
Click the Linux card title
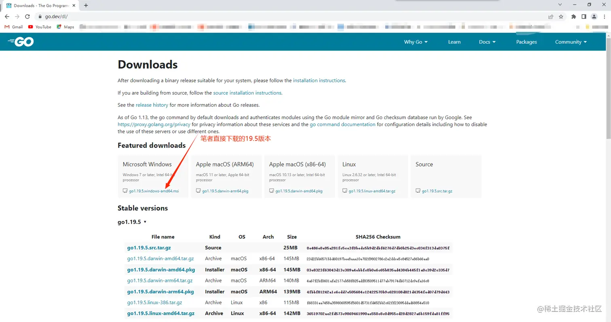(x=349, y=164)
